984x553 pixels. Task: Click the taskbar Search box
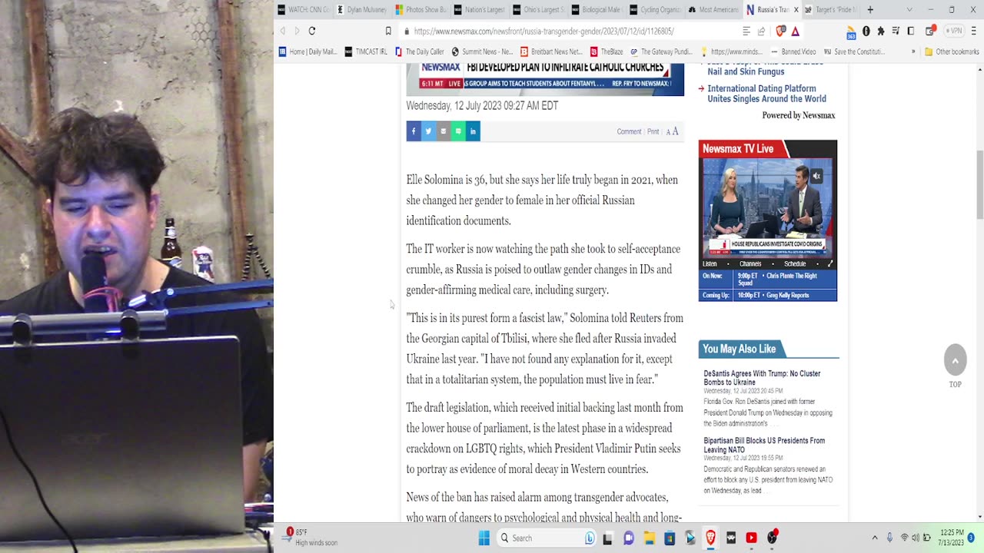(x=547, y=538)
